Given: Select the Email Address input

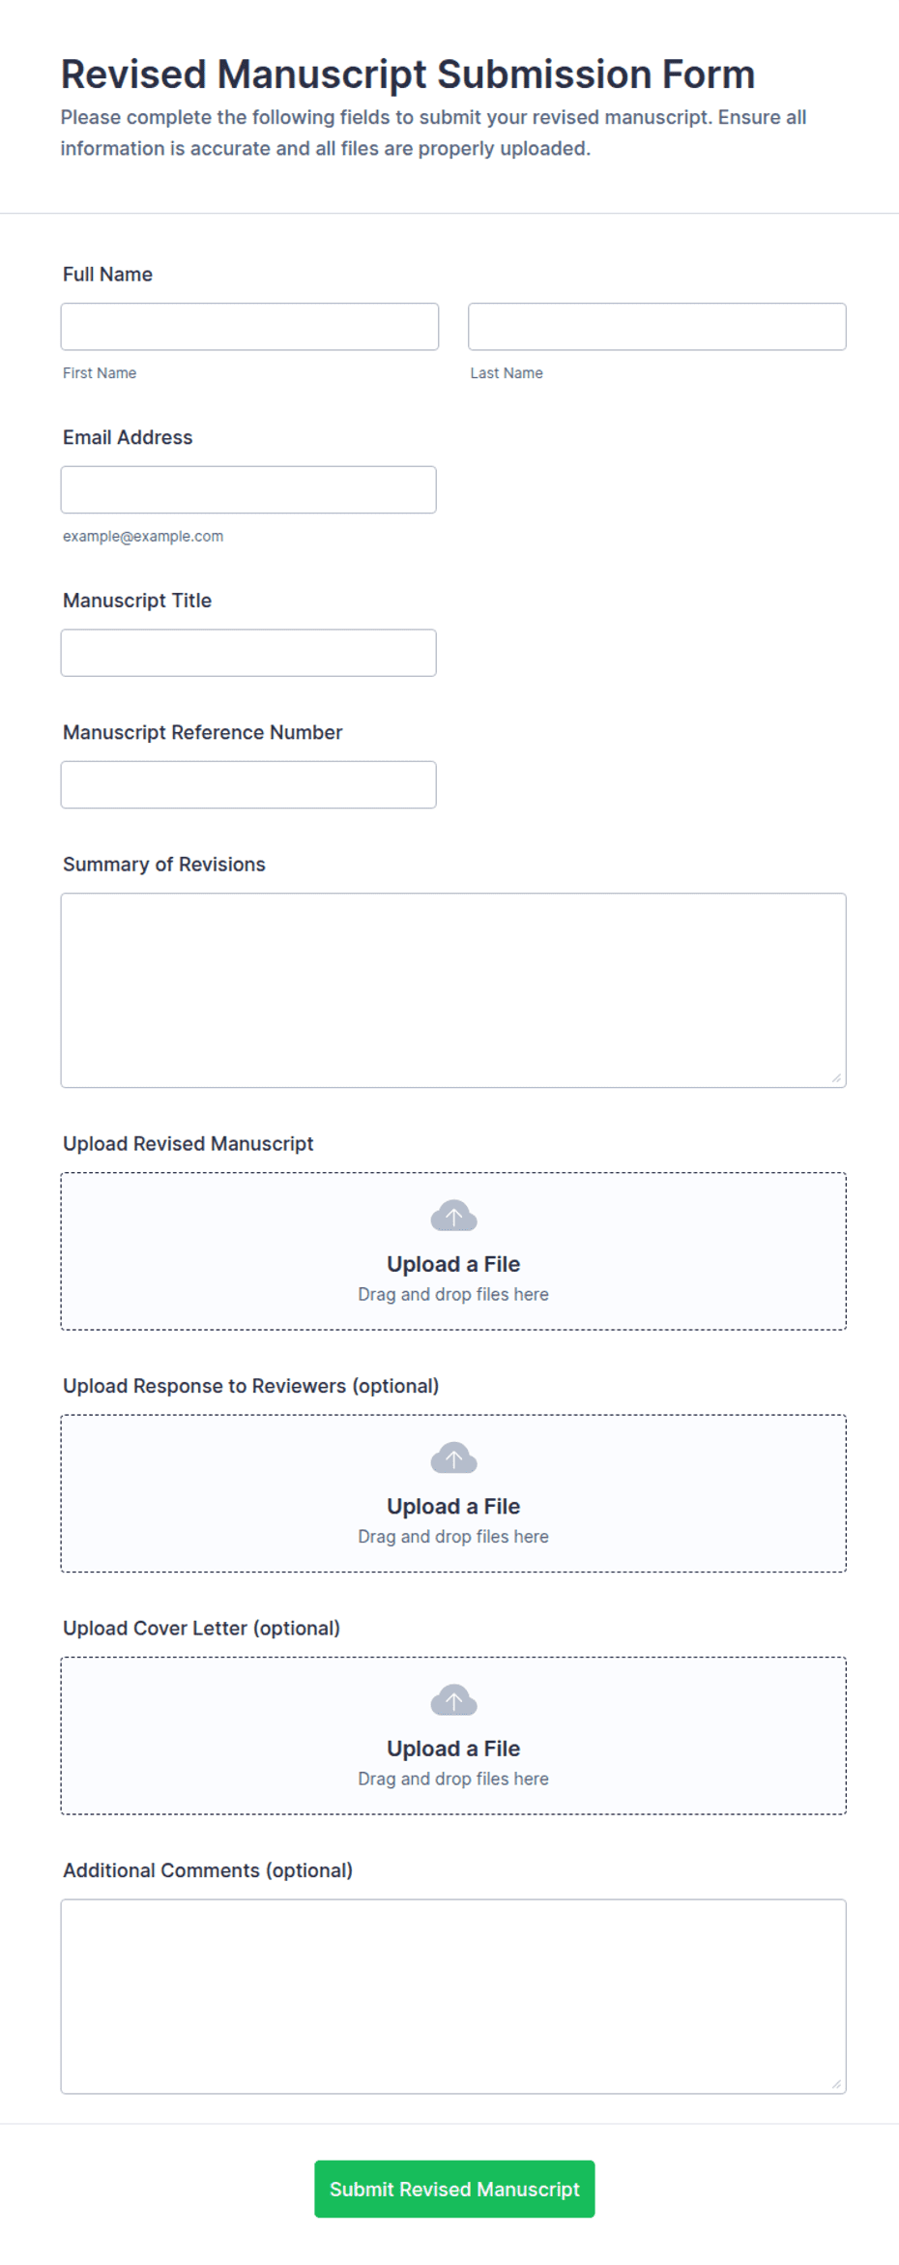Looking at the screenshot, I should click(x=248, y=489).
